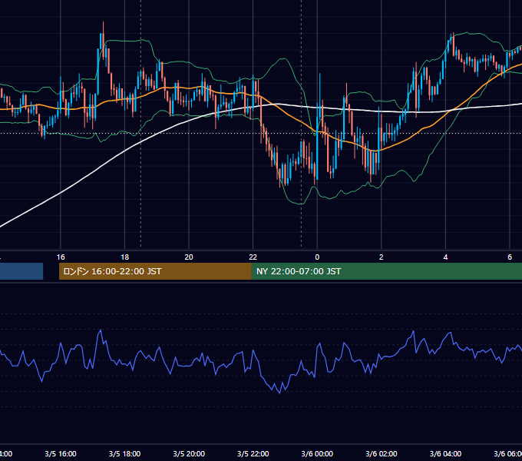This screenshot has width=522, height=461.
Task: Click the London 16:00-22:00 JST session bar
Action: pos(155,271)
